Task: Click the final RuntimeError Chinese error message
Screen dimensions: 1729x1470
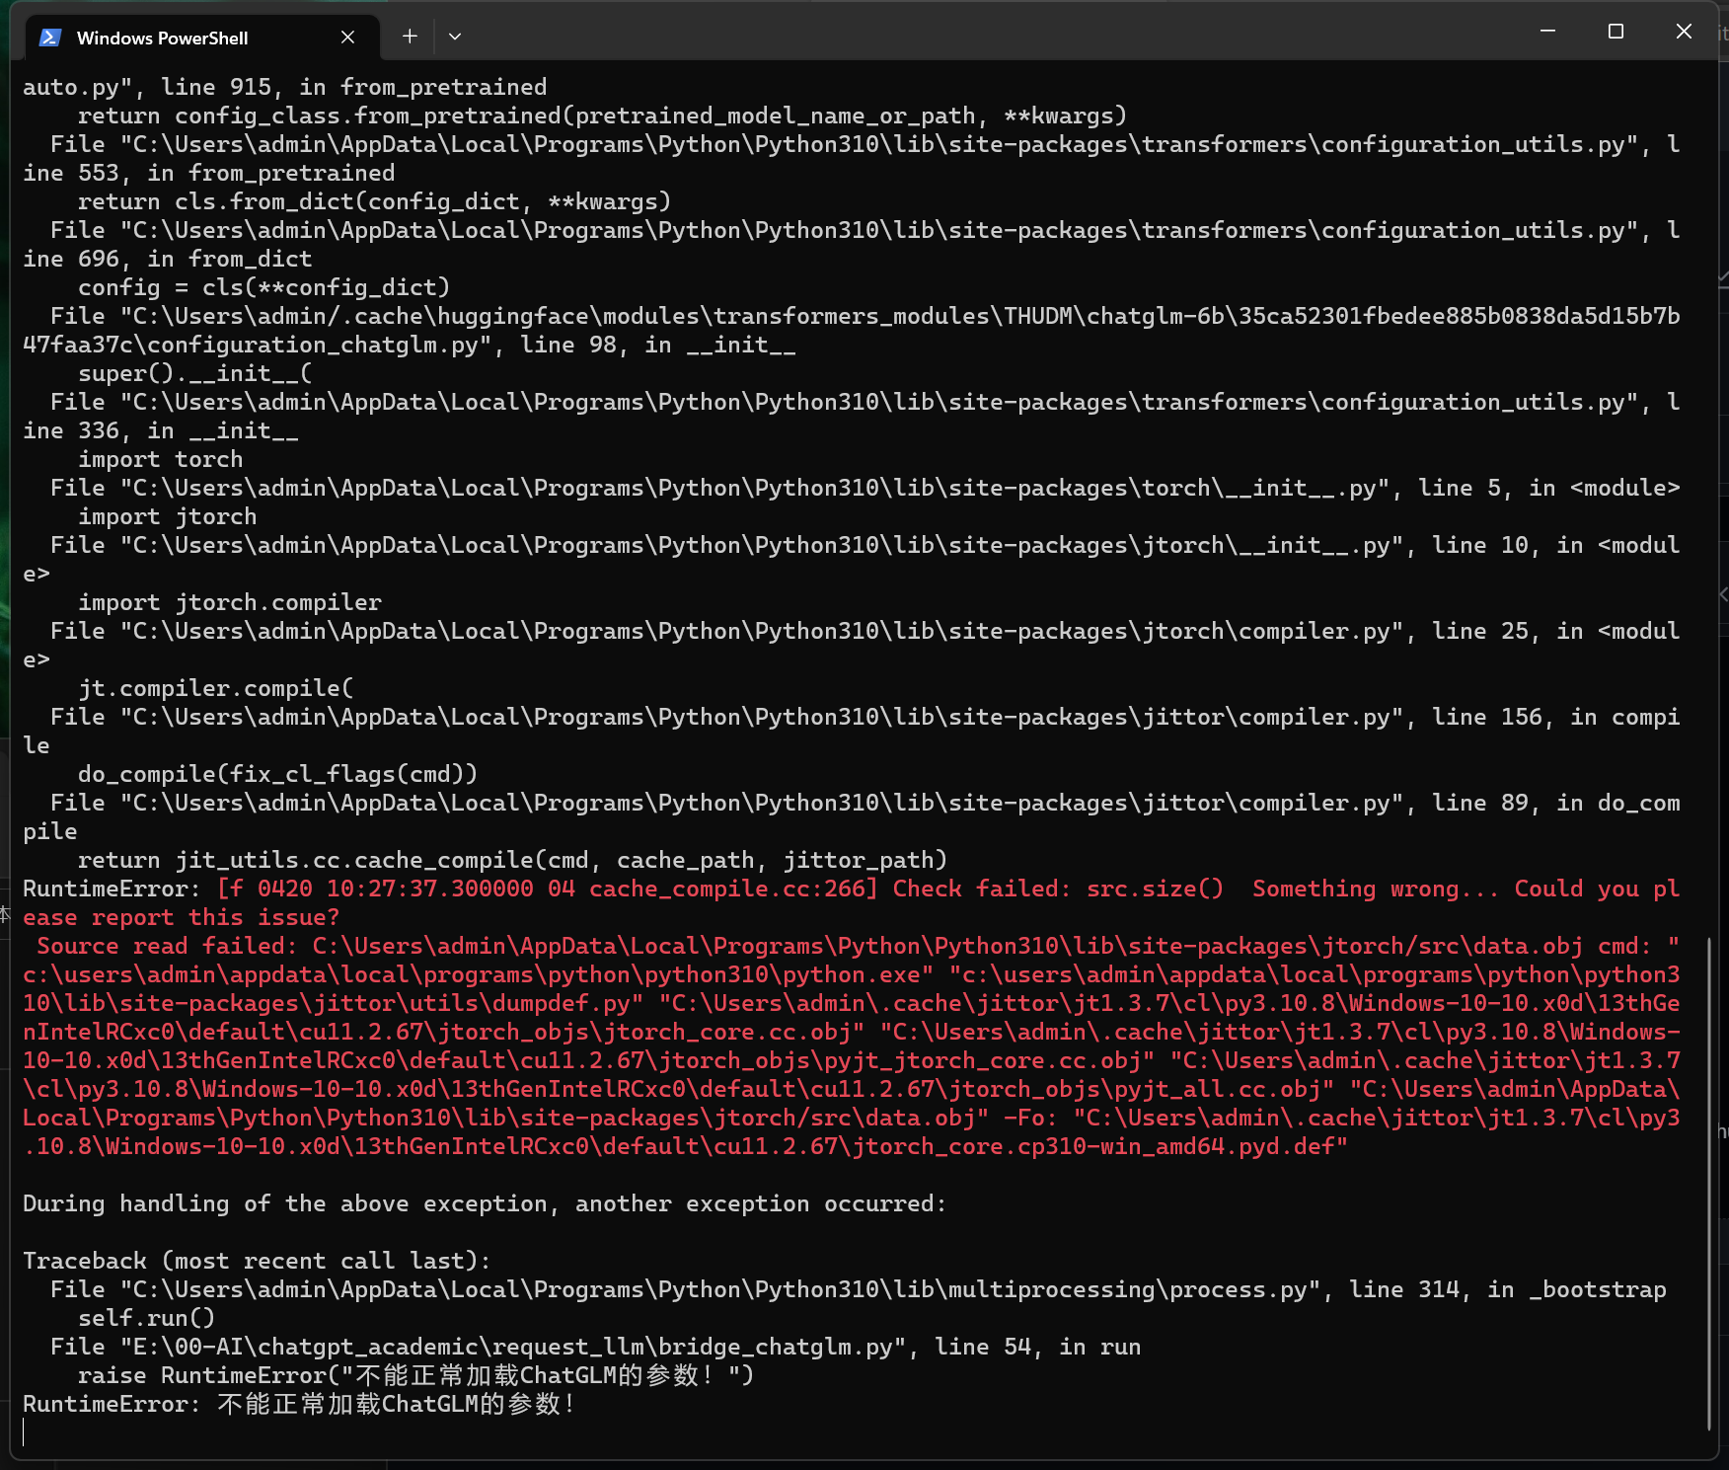Action: 296,1403
